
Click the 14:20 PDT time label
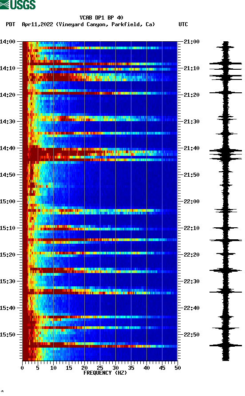click(x=8, y=95)
